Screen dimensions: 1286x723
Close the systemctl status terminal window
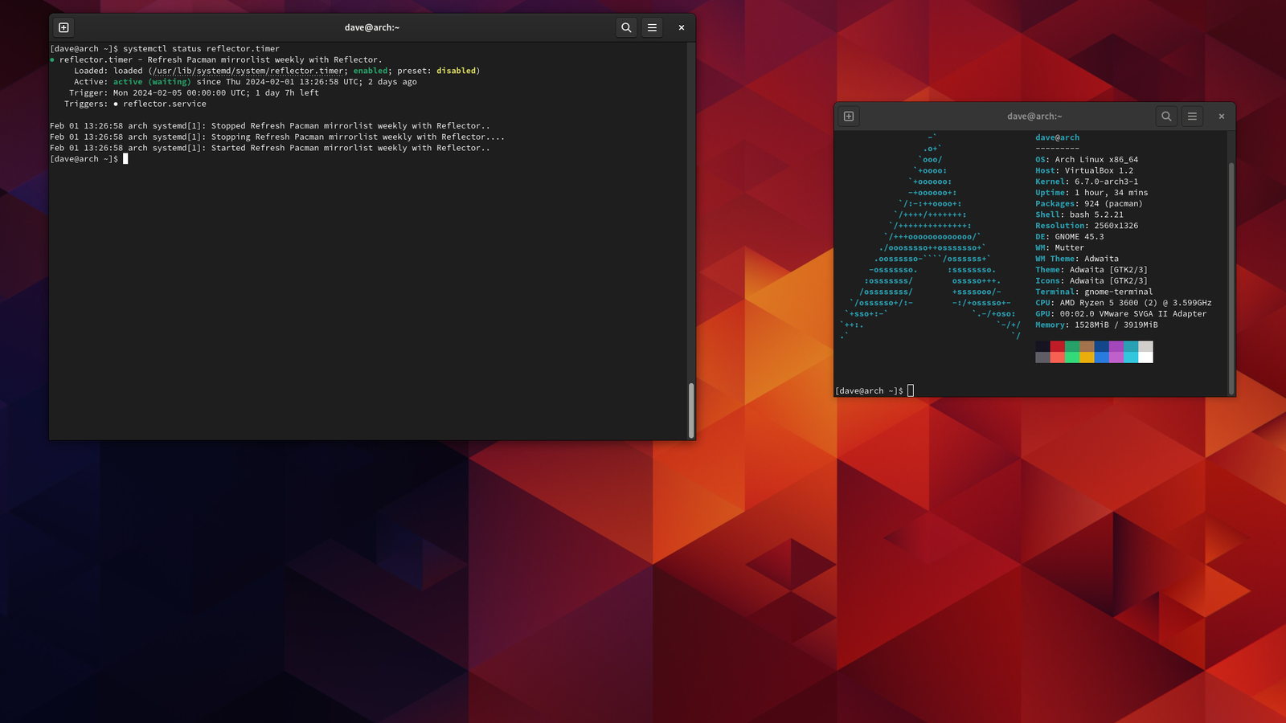[x=681, y=27]
